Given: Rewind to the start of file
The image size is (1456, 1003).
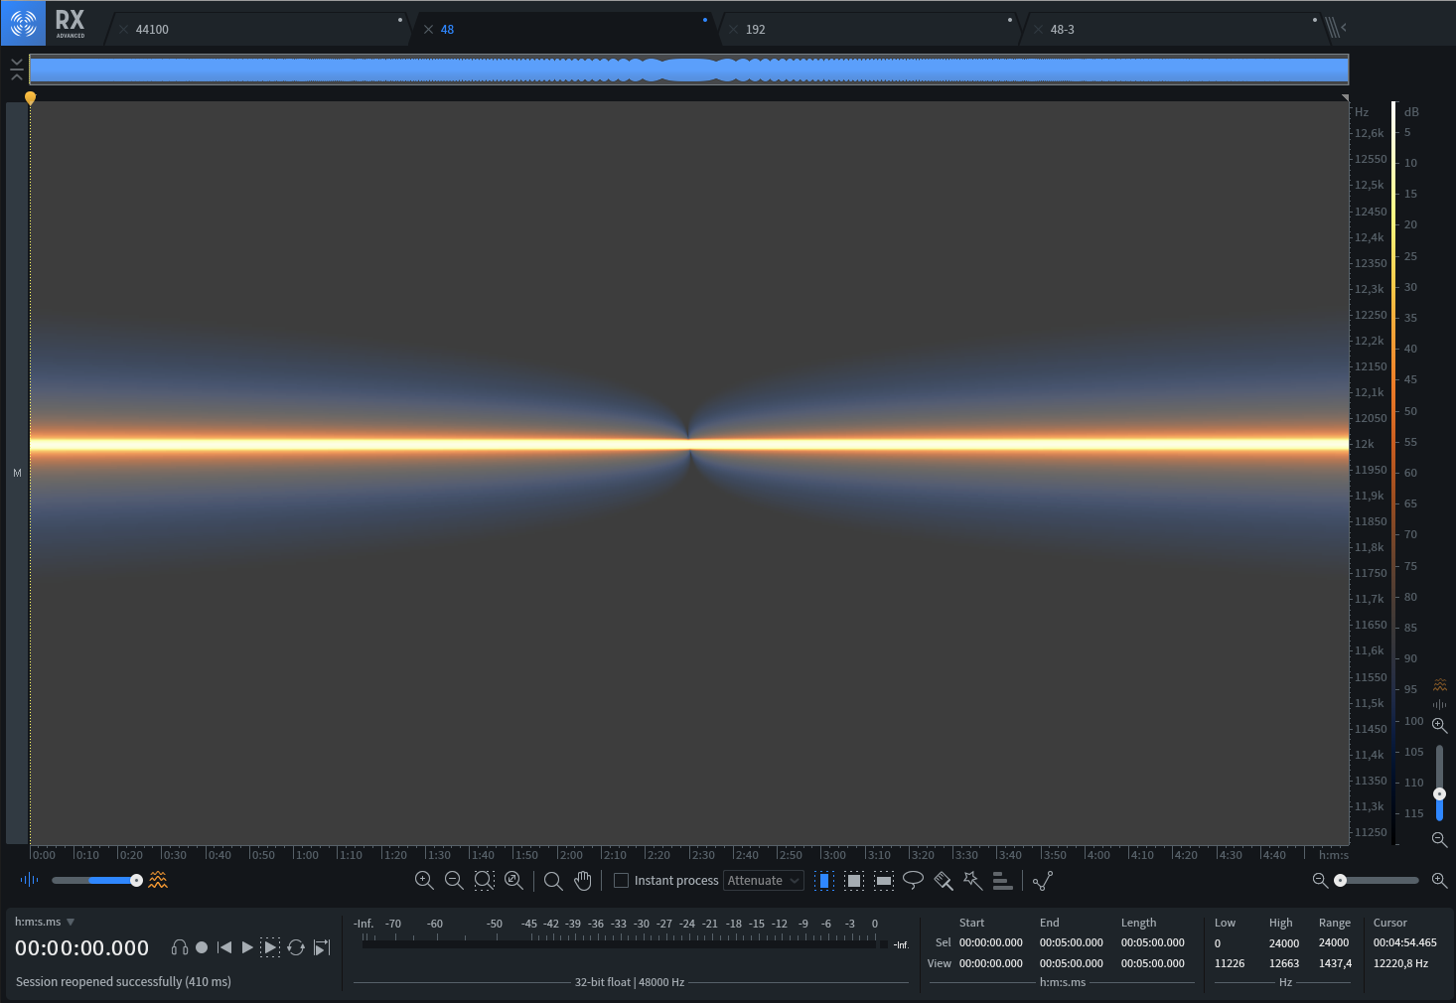Looking at the screenshot, I should coord(224,947).
